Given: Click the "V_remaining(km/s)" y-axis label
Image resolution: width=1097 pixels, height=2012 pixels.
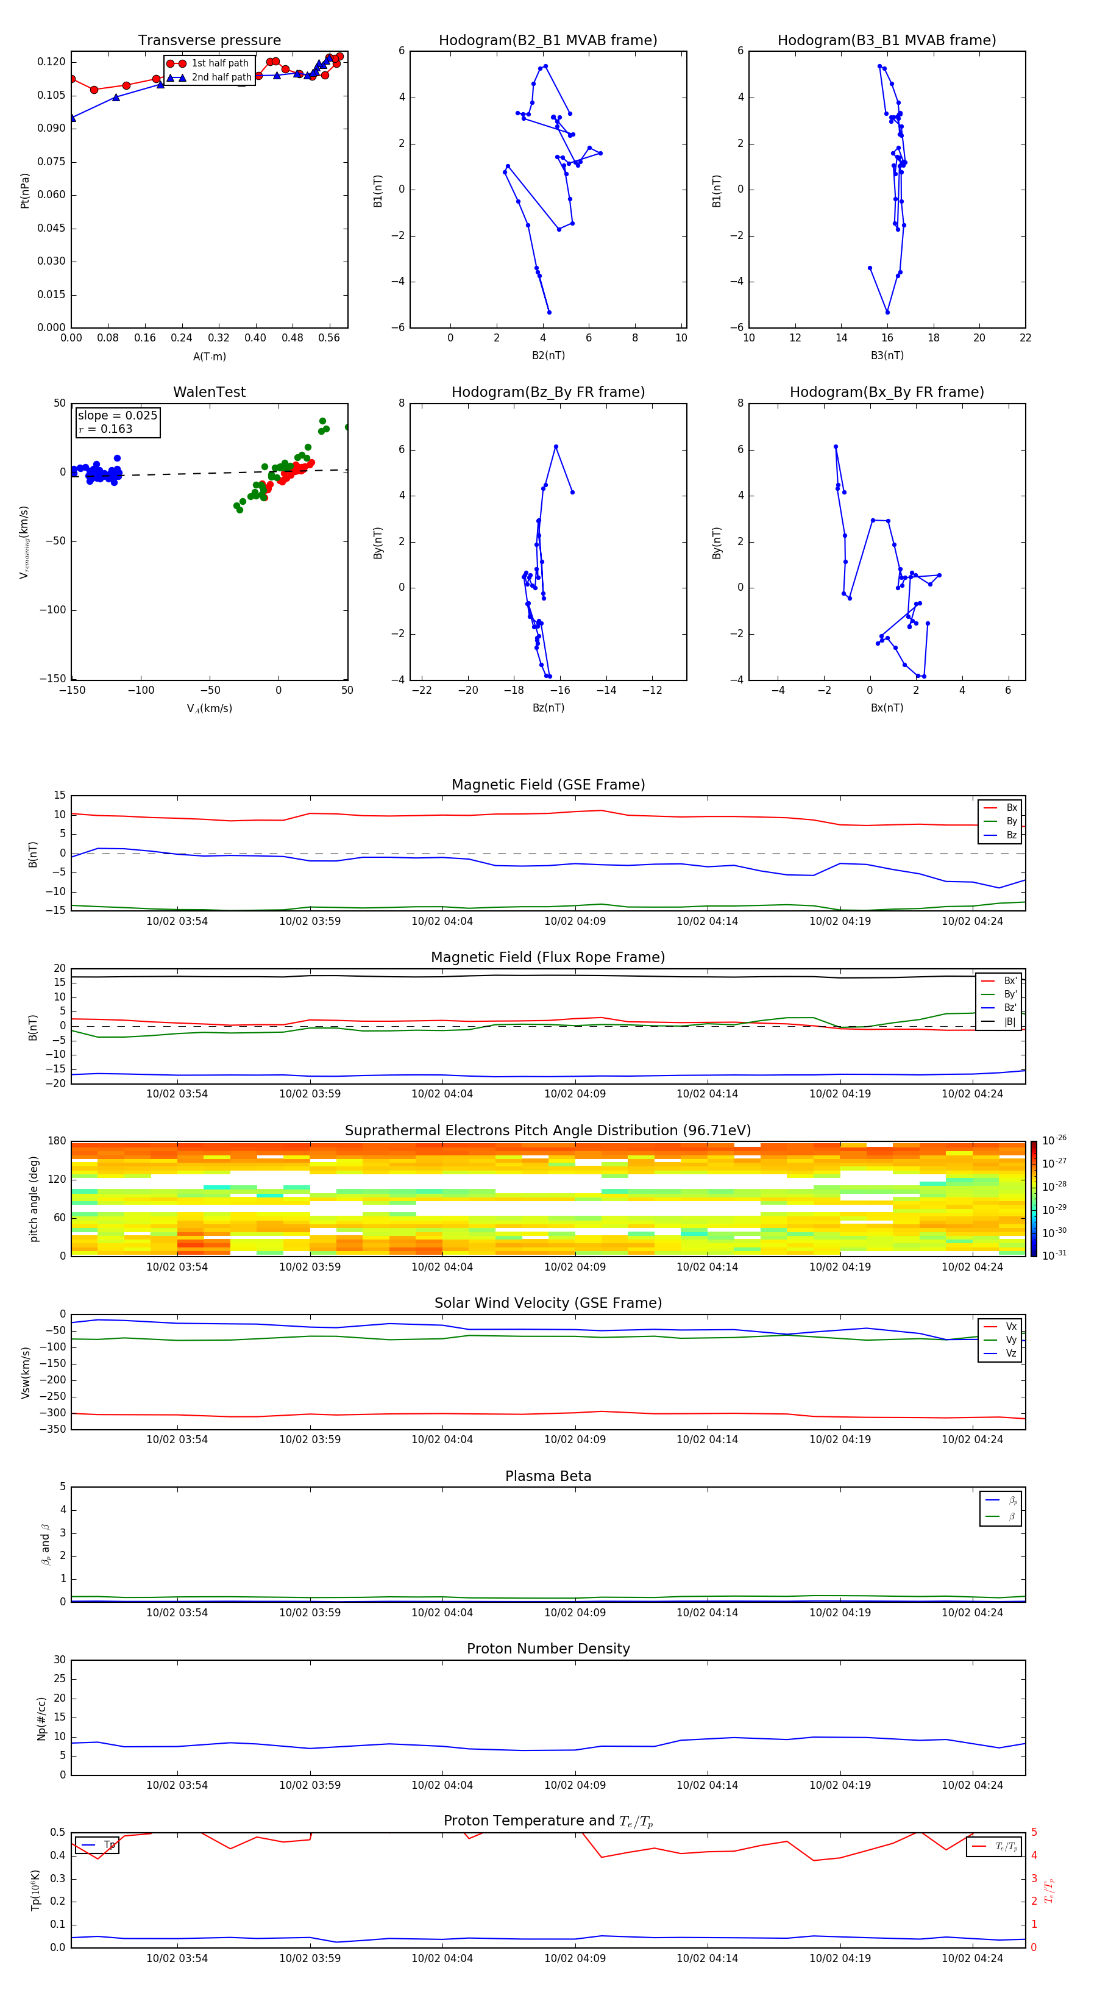Looking at the screenshot, I should pos(24,542).
